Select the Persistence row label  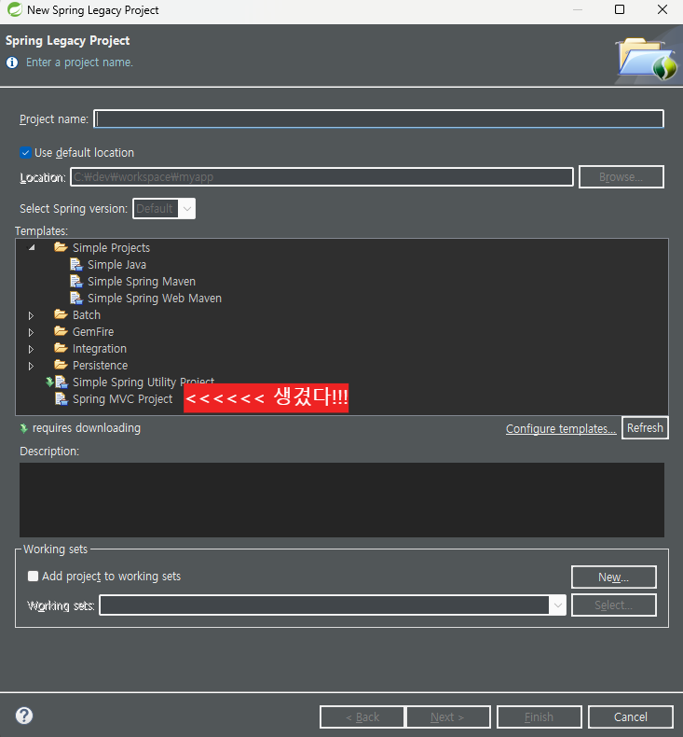tap(100, 365)
